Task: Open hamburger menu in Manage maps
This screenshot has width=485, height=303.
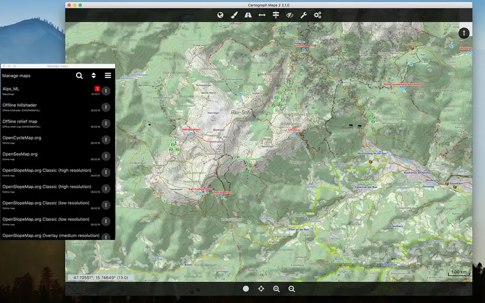Action: [x=108, y=75]
